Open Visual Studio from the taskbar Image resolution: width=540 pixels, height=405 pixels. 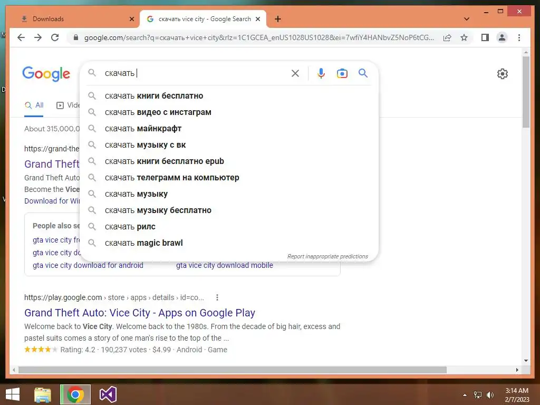pyautogui.click(x=108, y=394)
